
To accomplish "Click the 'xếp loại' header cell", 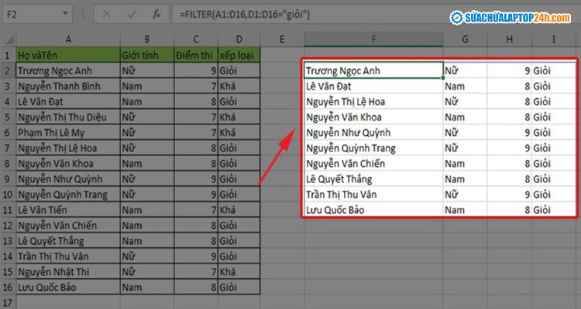I will (x=239, y=55).
